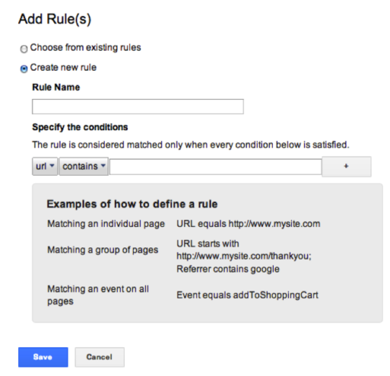Open the url condition type dropdown
Image resolution: width=390 pixels, height=376 pixels.
(45, 166)
